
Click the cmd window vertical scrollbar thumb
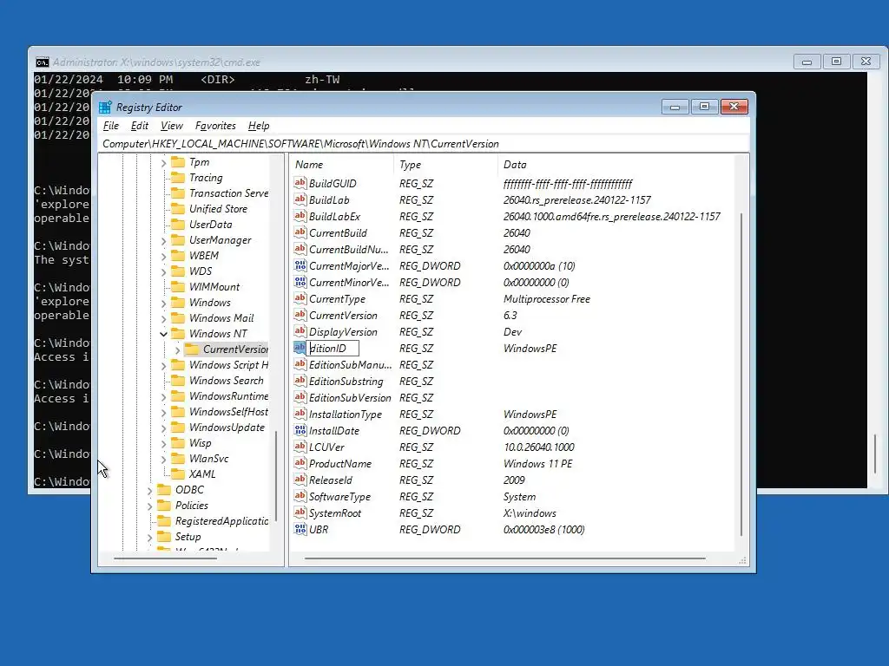pyautogui.click(x=875, y=454)
